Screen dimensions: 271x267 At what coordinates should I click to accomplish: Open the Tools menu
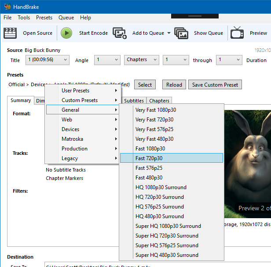click(24, 18)
